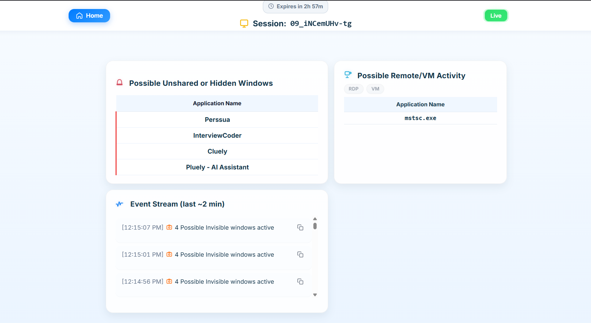Click the remote screen icon beside Remote/VM Activity
This screenshot has width=591, height=323.
pyautogui.click(x=348, y=75)
